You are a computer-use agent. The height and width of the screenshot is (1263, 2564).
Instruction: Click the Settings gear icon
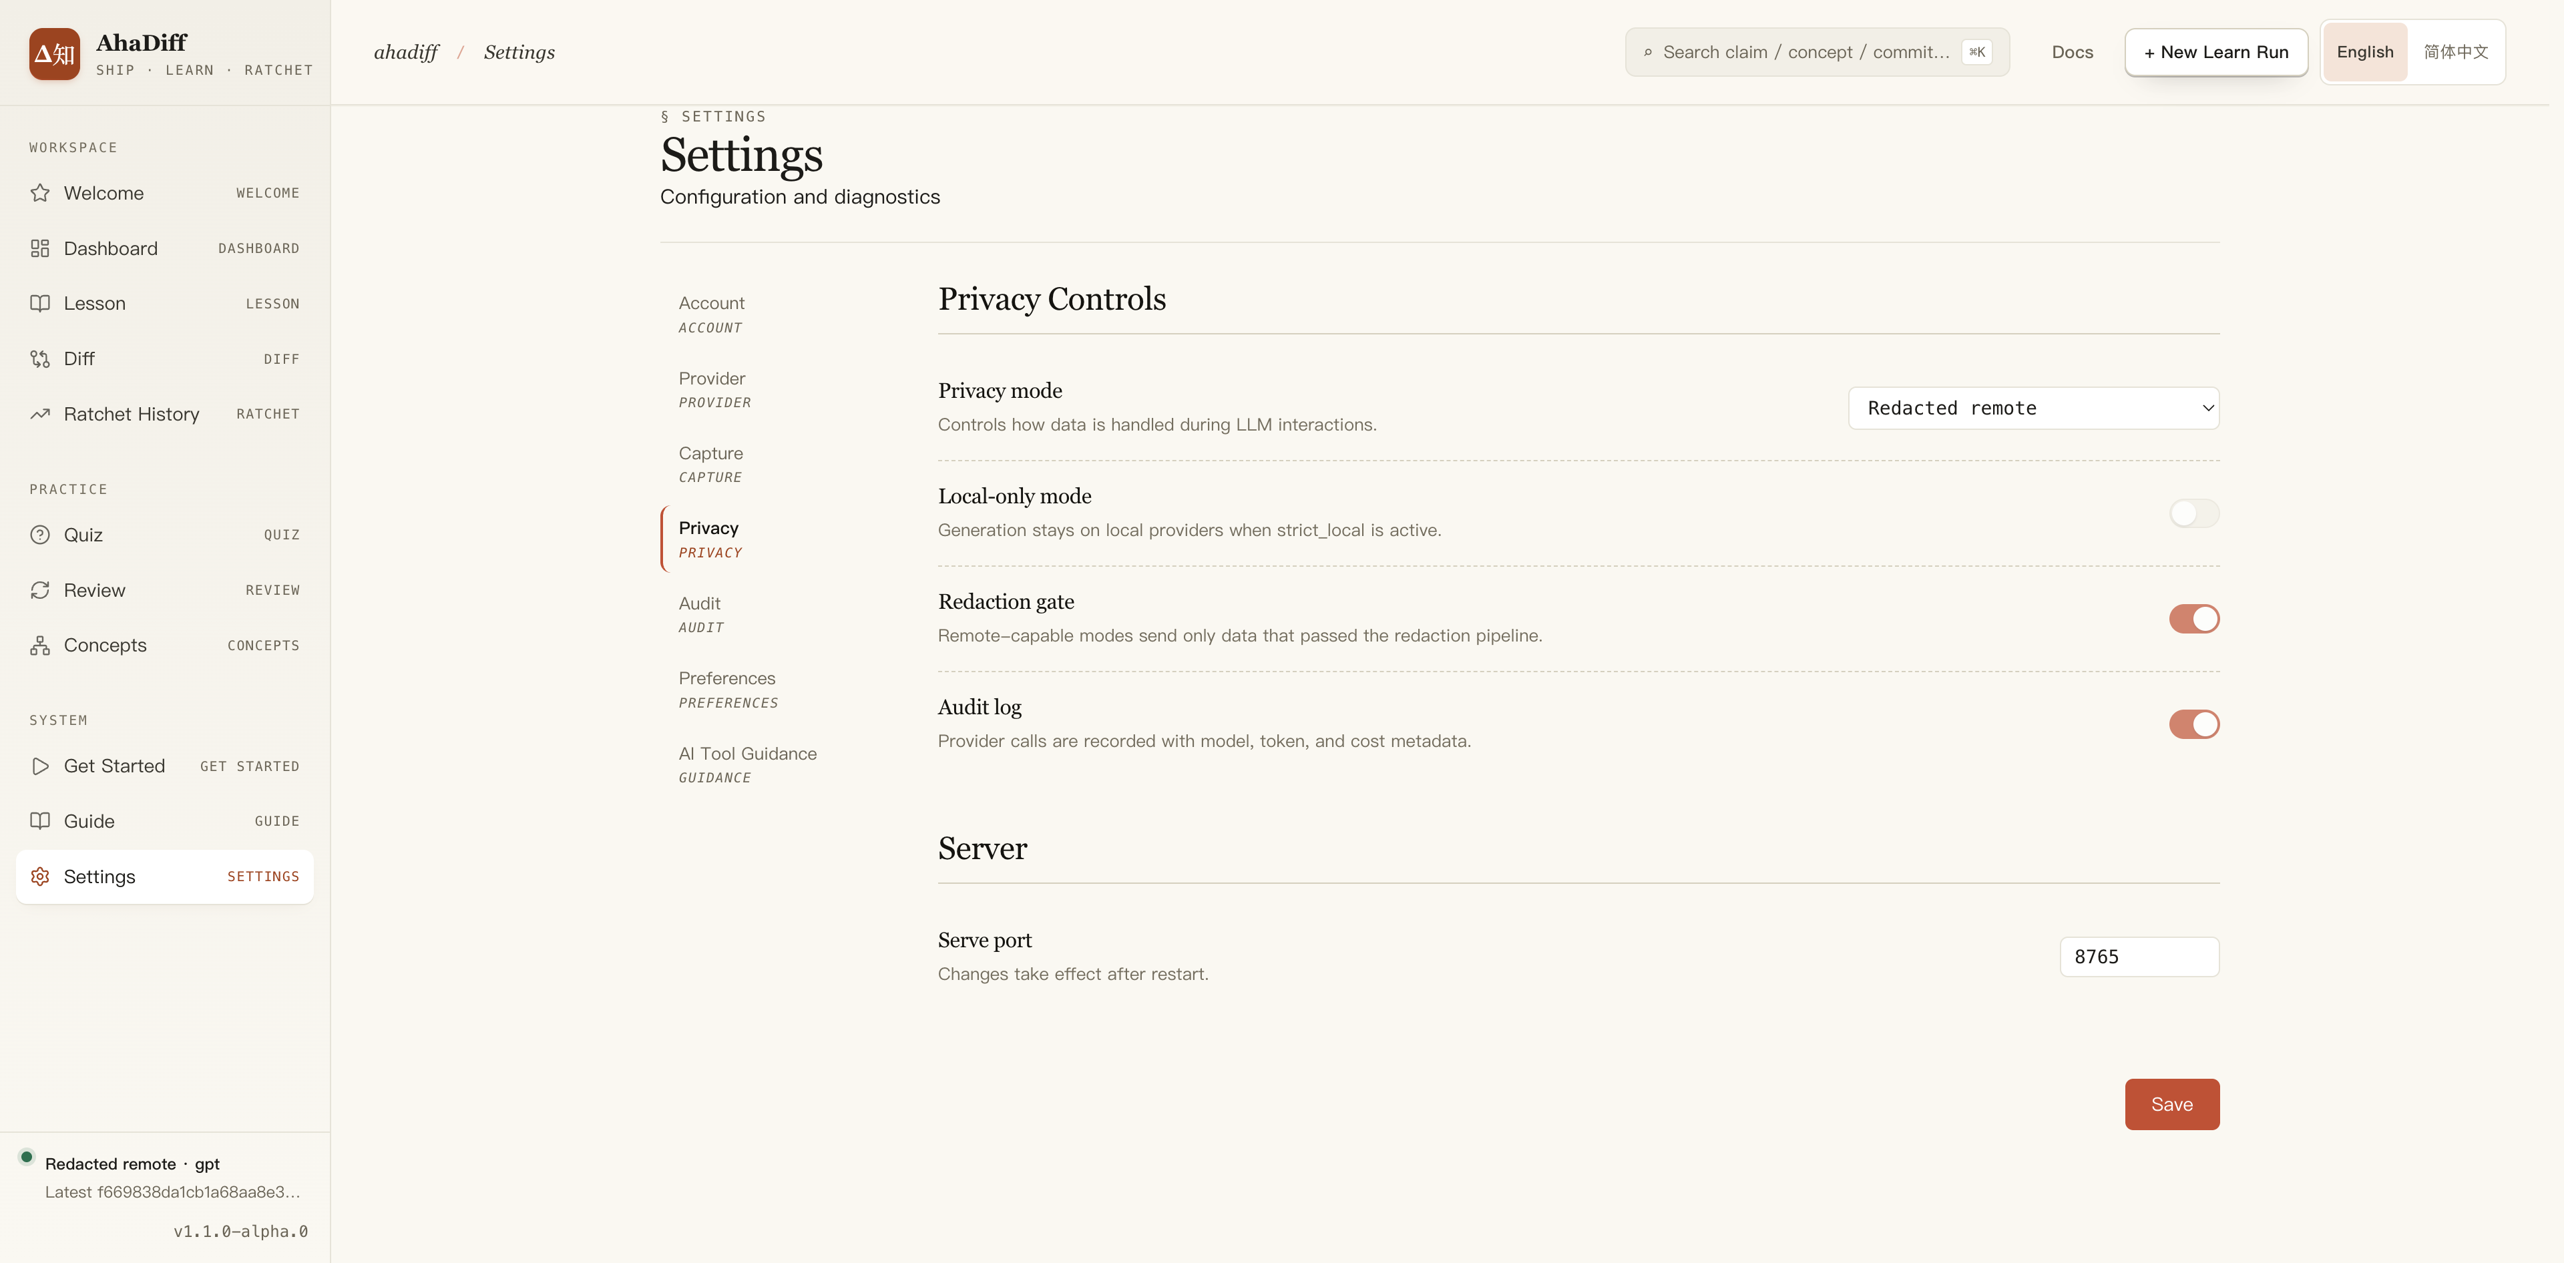40,877
